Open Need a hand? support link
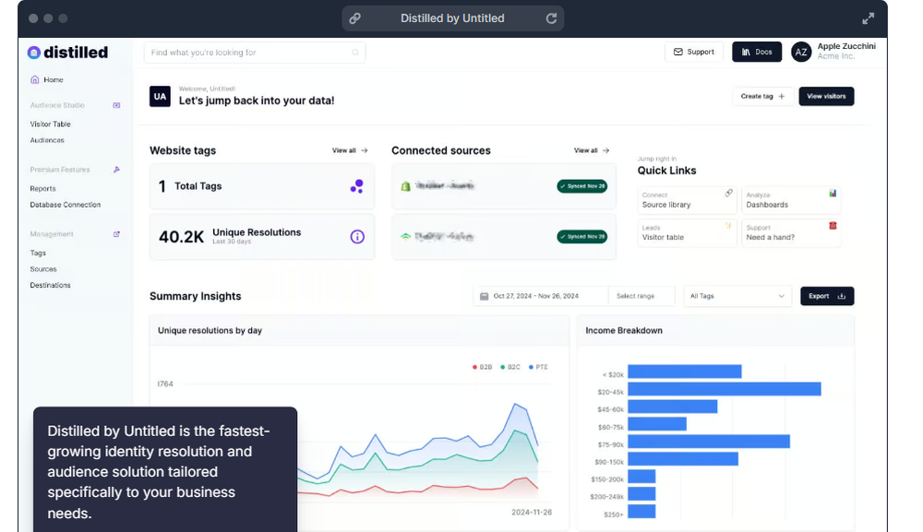The image size is (923, 532). click(791, 232)
